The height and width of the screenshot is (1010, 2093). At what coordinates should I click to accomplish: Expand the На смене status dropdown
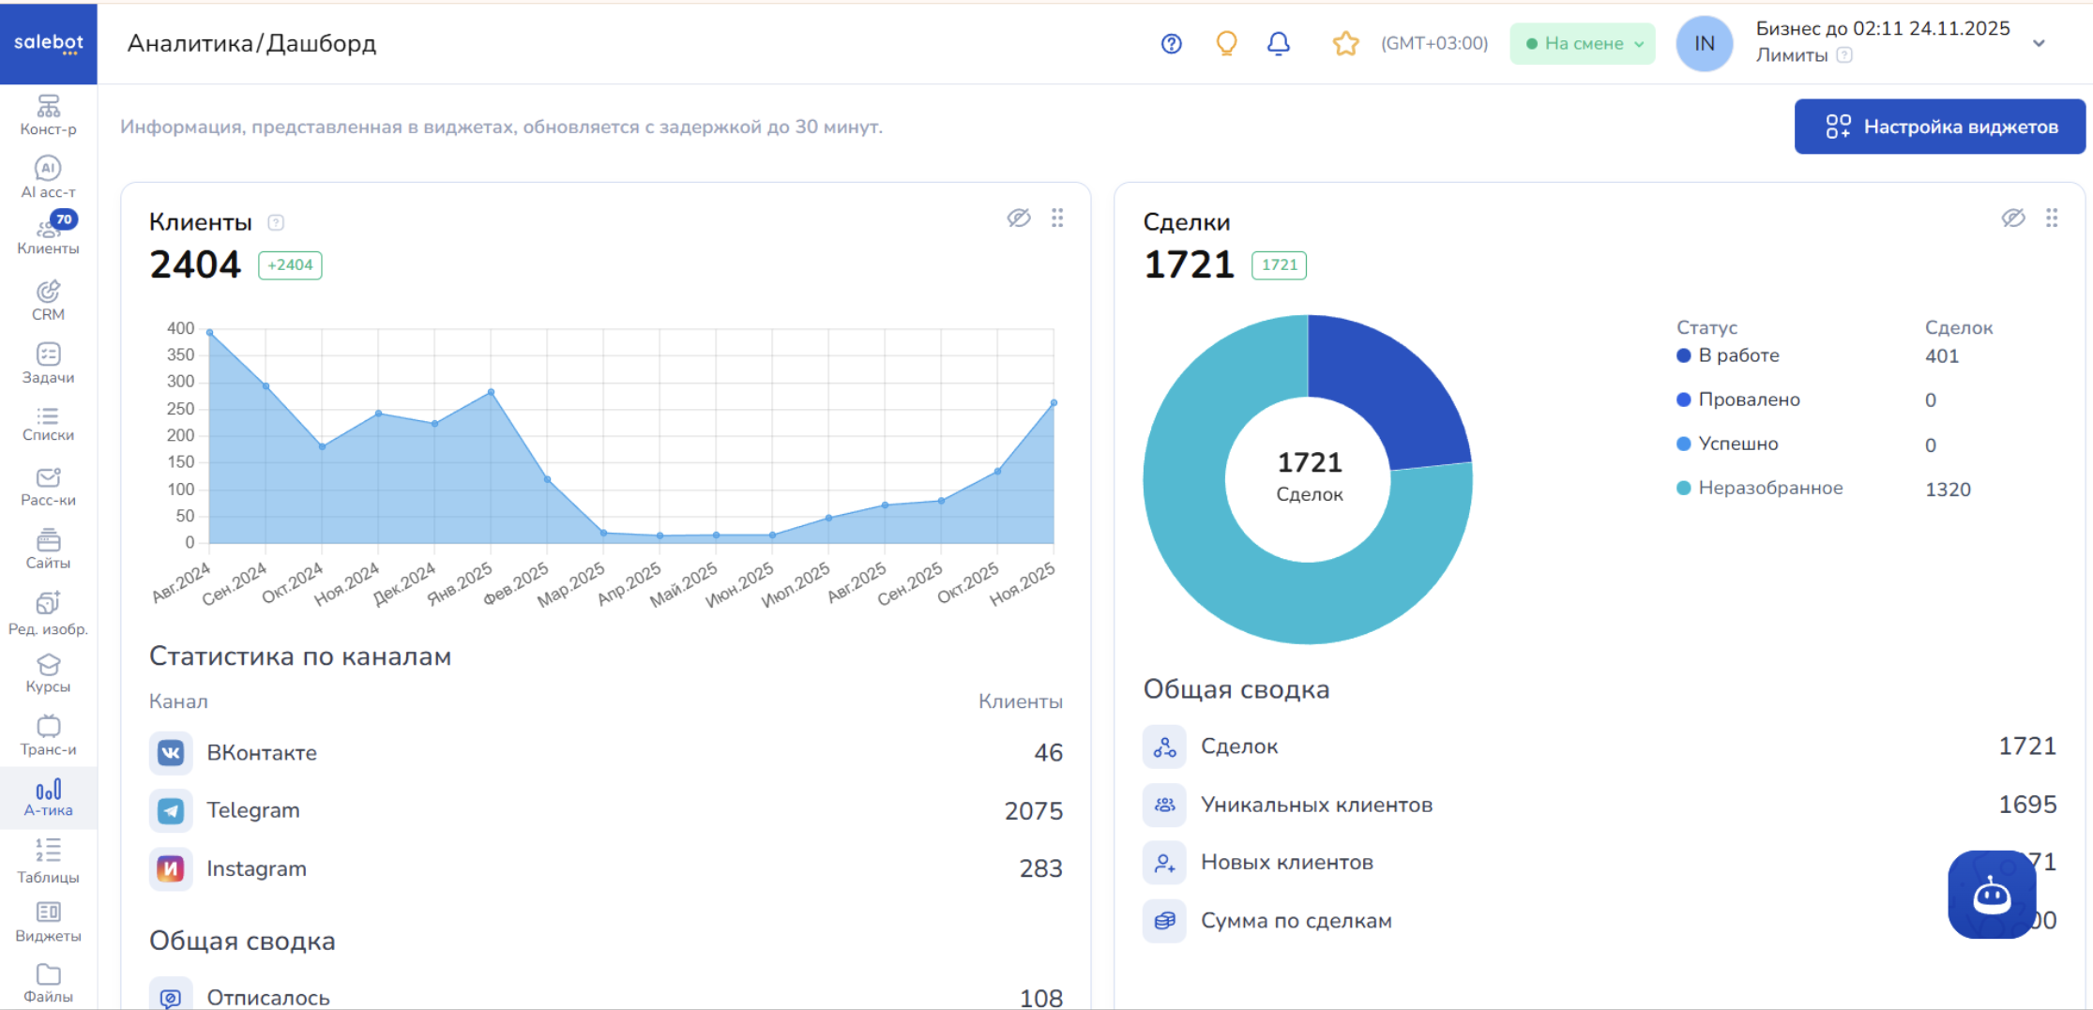coord(1583,44)
